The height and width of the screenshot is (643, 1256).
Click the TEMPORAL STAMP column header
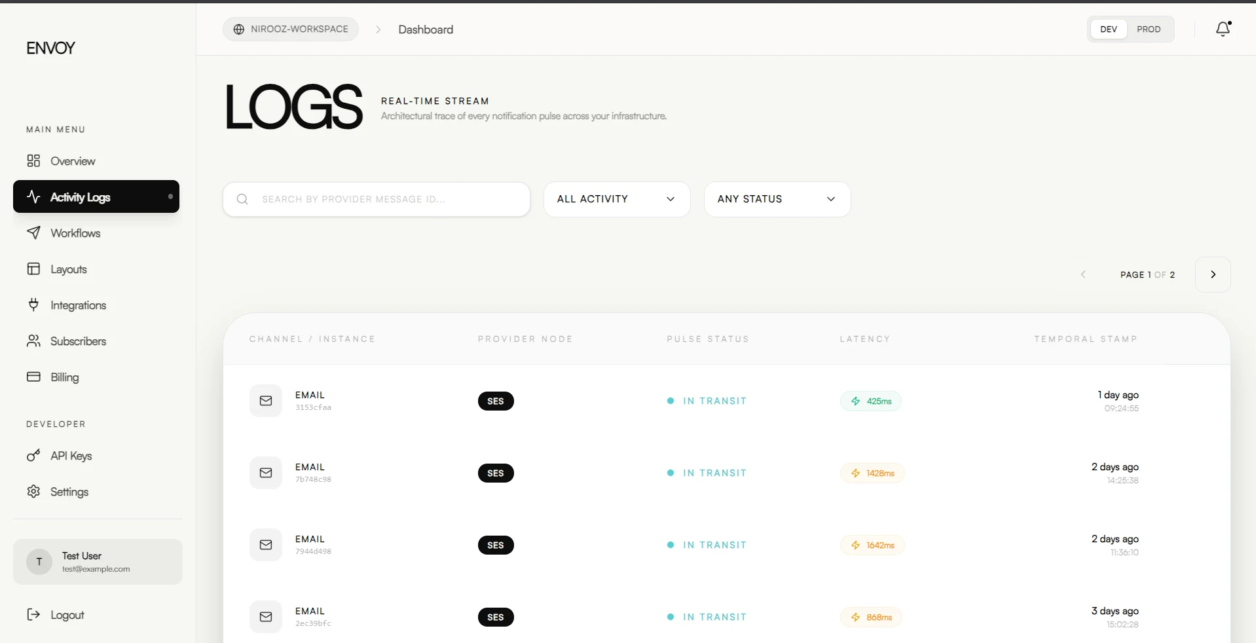(1086, 339)
